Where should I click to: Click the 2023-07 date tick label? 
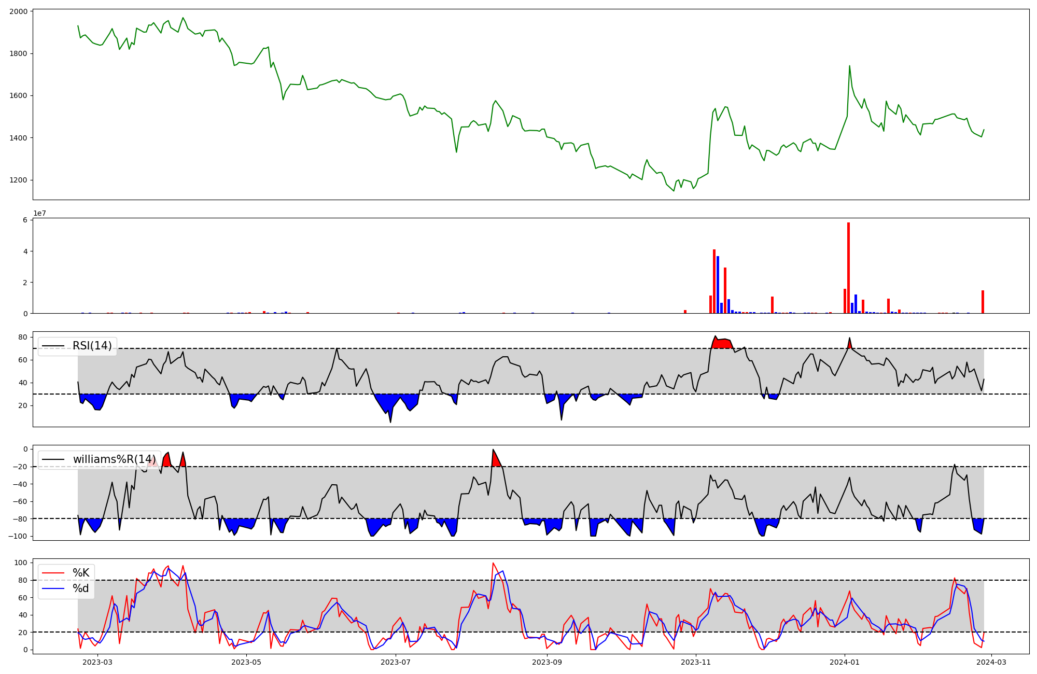(x=396, y=662)
